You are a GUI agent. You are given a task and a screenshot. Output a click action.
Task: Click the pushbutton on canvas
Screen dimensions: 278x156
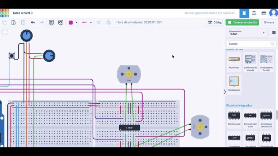click(x=12, y=56)
